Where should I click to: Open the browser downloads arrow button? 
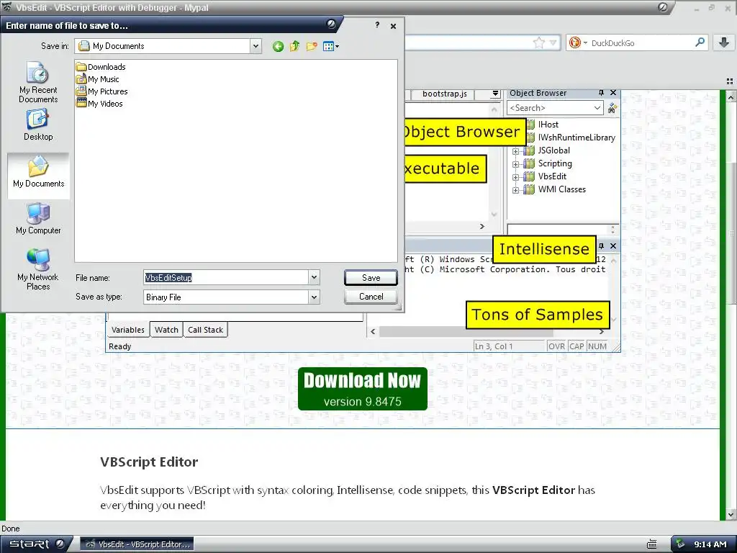pos(724,42)
